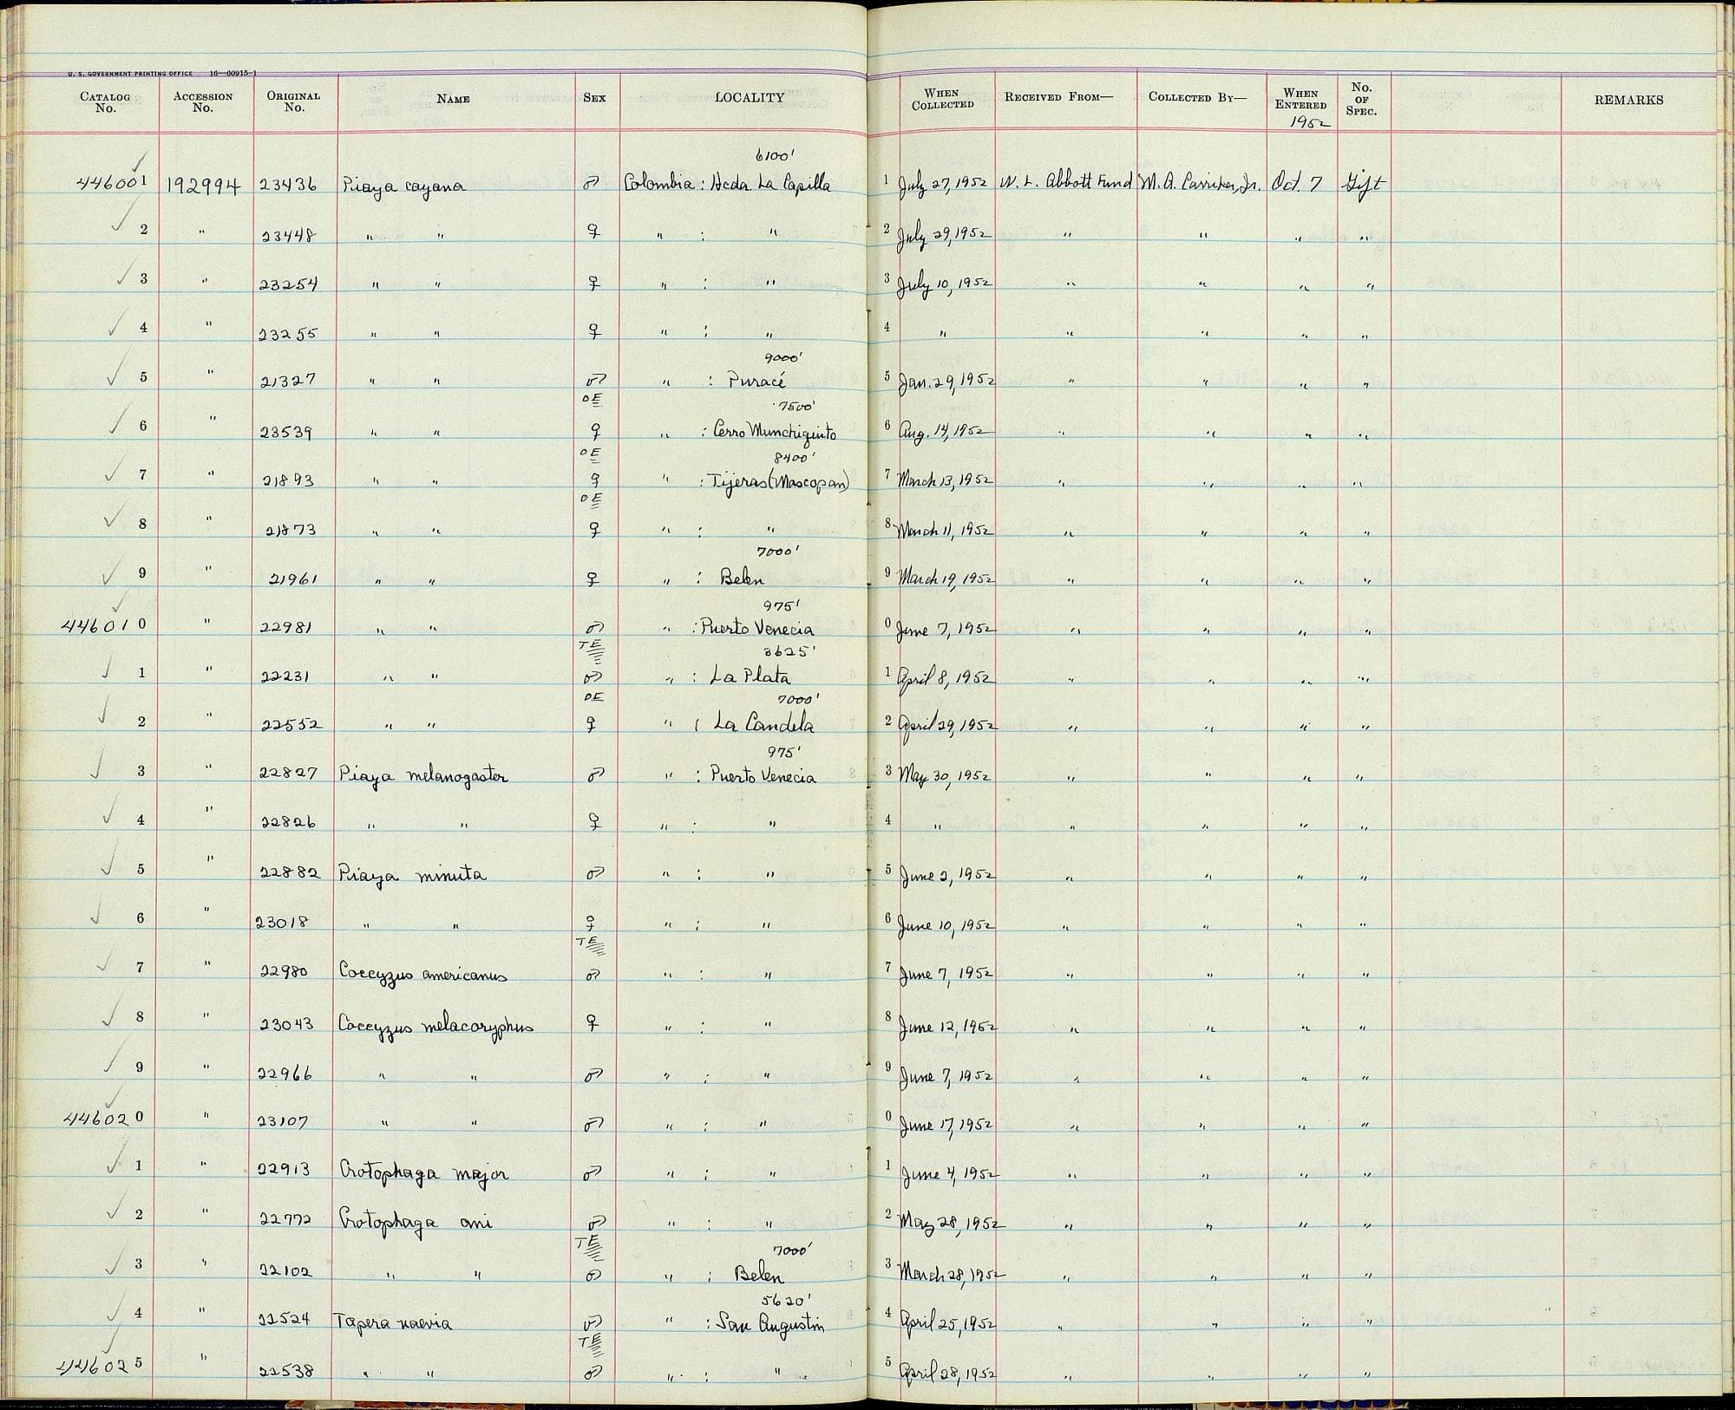The height and width of the screenshot is (1410, 1735).
Task: Click original number 22538
Action: point(287,1371)
